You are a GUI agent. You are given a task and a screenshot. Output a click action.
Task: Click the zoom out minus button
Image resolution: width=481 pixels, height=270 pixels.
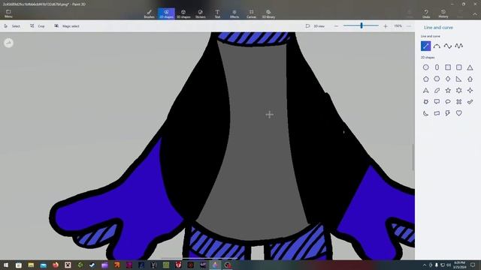[x=336, y=26]
